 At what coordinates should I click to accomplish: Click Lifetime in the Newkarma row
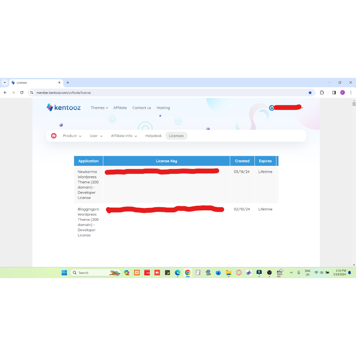(x=265, y=172)
